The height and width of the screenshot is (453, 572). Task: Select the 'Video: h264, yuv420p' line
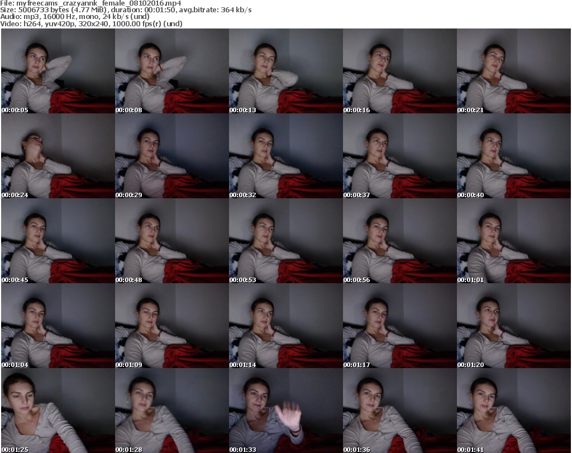[91, 23]
